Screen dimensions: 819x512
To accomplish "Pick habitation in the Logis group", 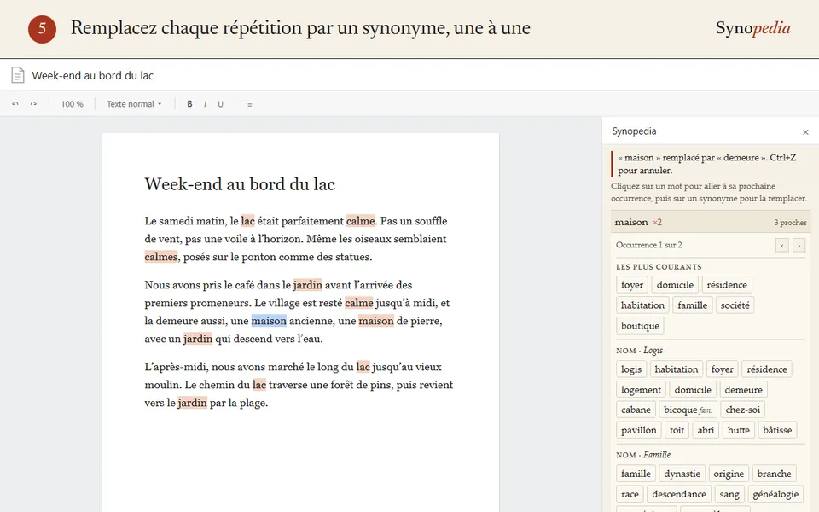I will pos(677,369).
